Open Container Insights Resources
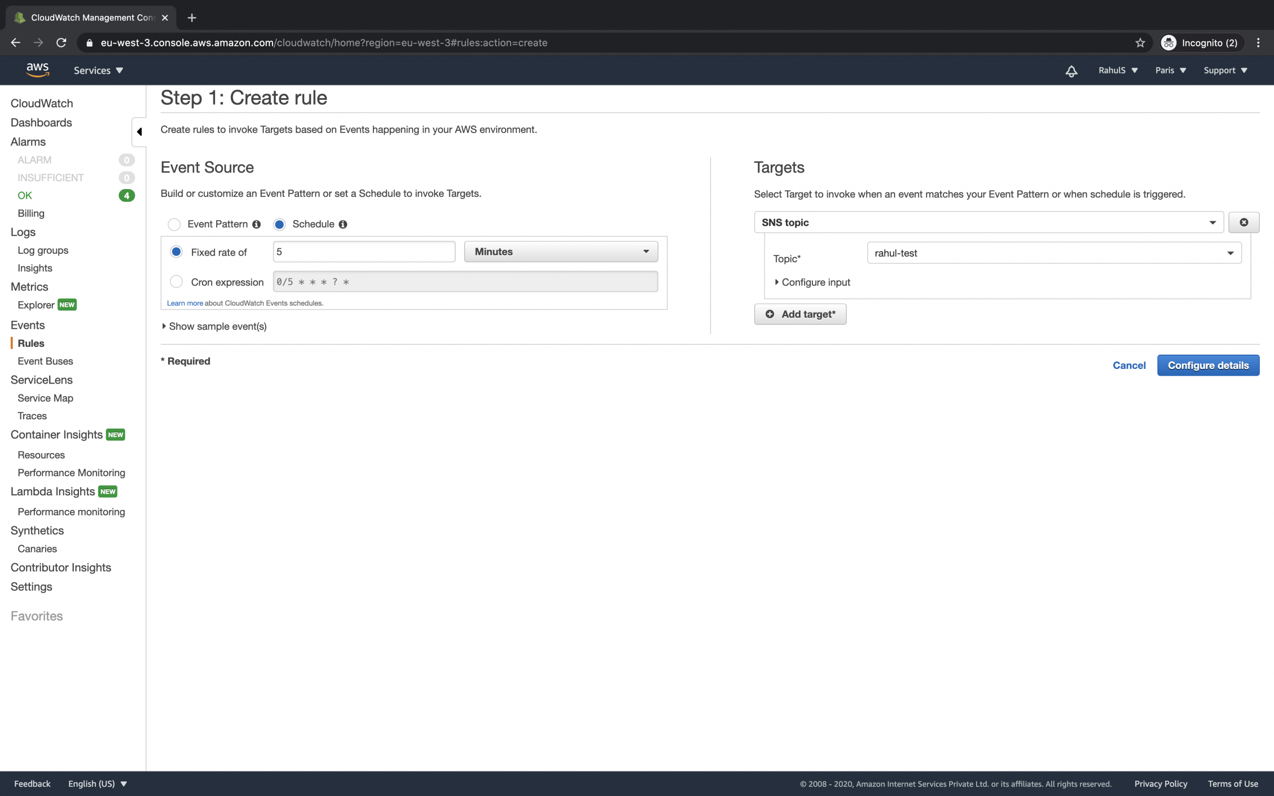Viewport: 1274px width, 796px height. [x=41, y=455]
